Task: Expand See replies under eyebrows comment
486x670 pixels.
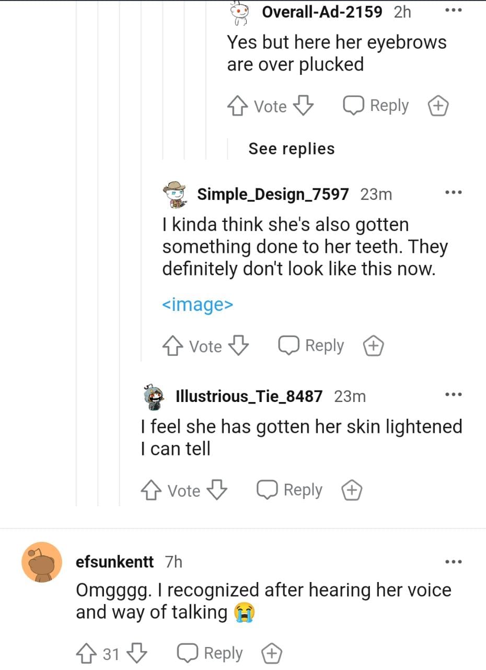Action: click(x=291, y=149)
